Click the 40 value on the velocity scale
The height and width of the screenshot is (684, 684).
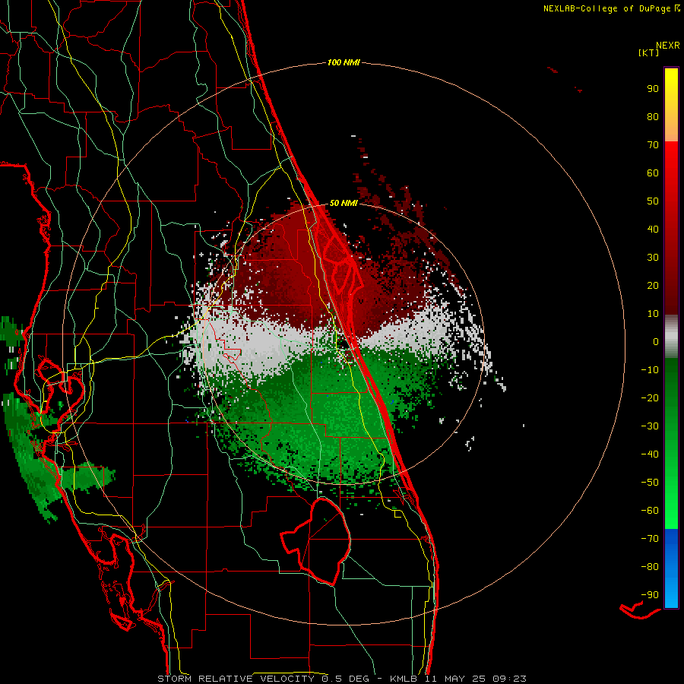coord(653,229)
